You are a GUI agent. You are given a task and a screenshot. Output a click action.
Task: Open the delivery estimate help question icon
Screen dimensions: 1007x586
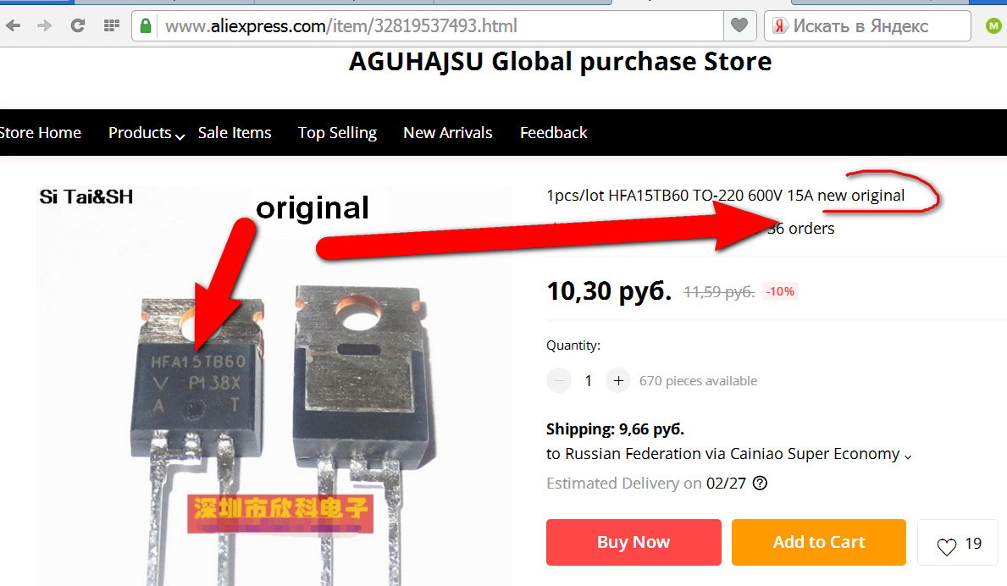click(x=760, y=484)
